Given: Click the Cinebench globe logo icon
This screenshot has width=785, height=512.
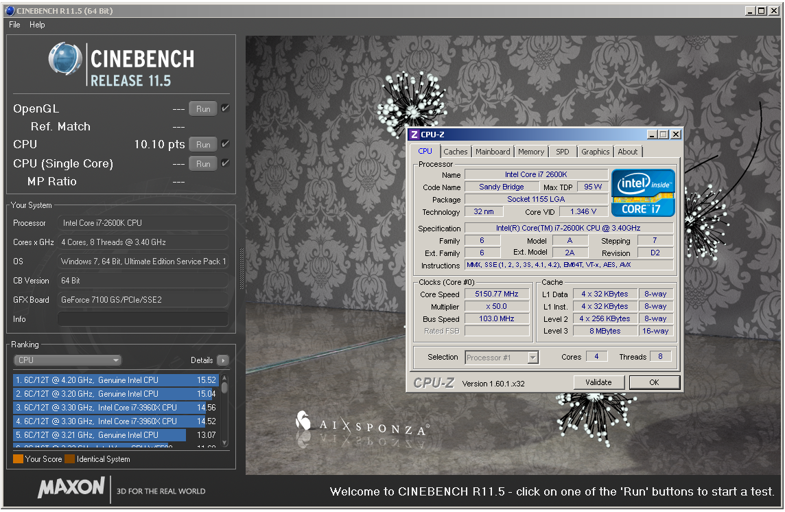Looking at the screenshot, I should tap(66, 58).
